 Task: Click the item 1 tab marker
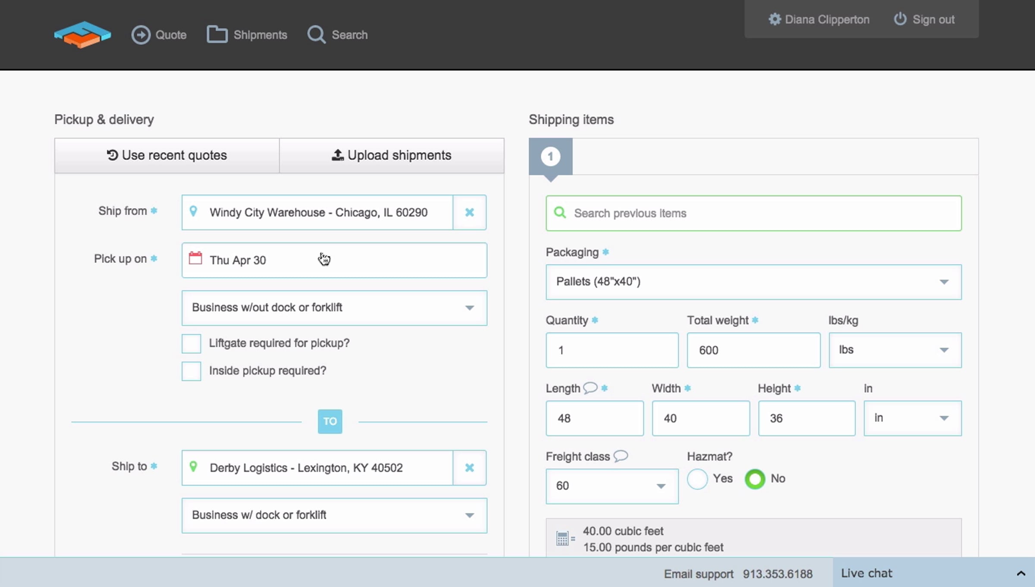550,156
